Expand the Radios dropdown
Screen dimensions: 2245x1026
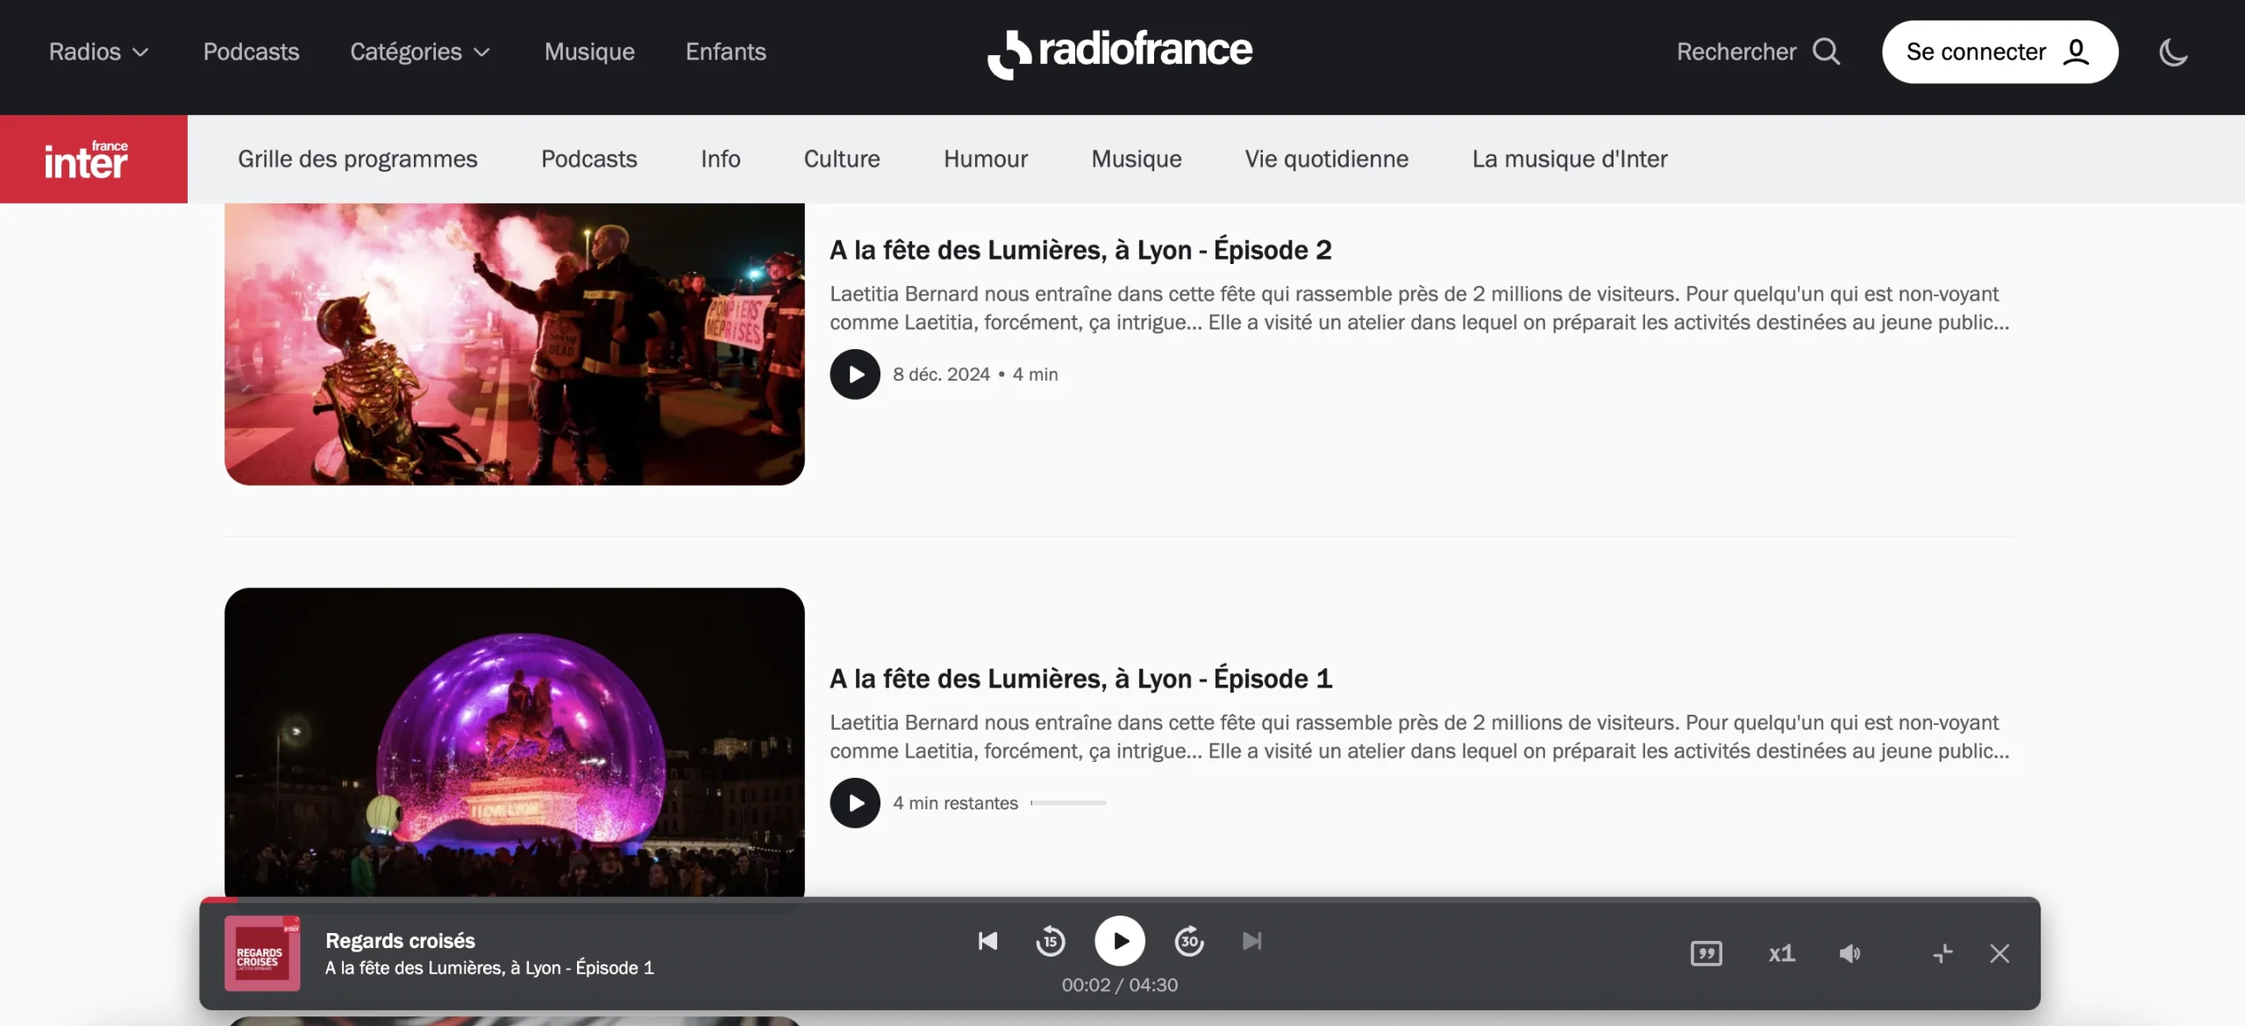coord(98,52)
